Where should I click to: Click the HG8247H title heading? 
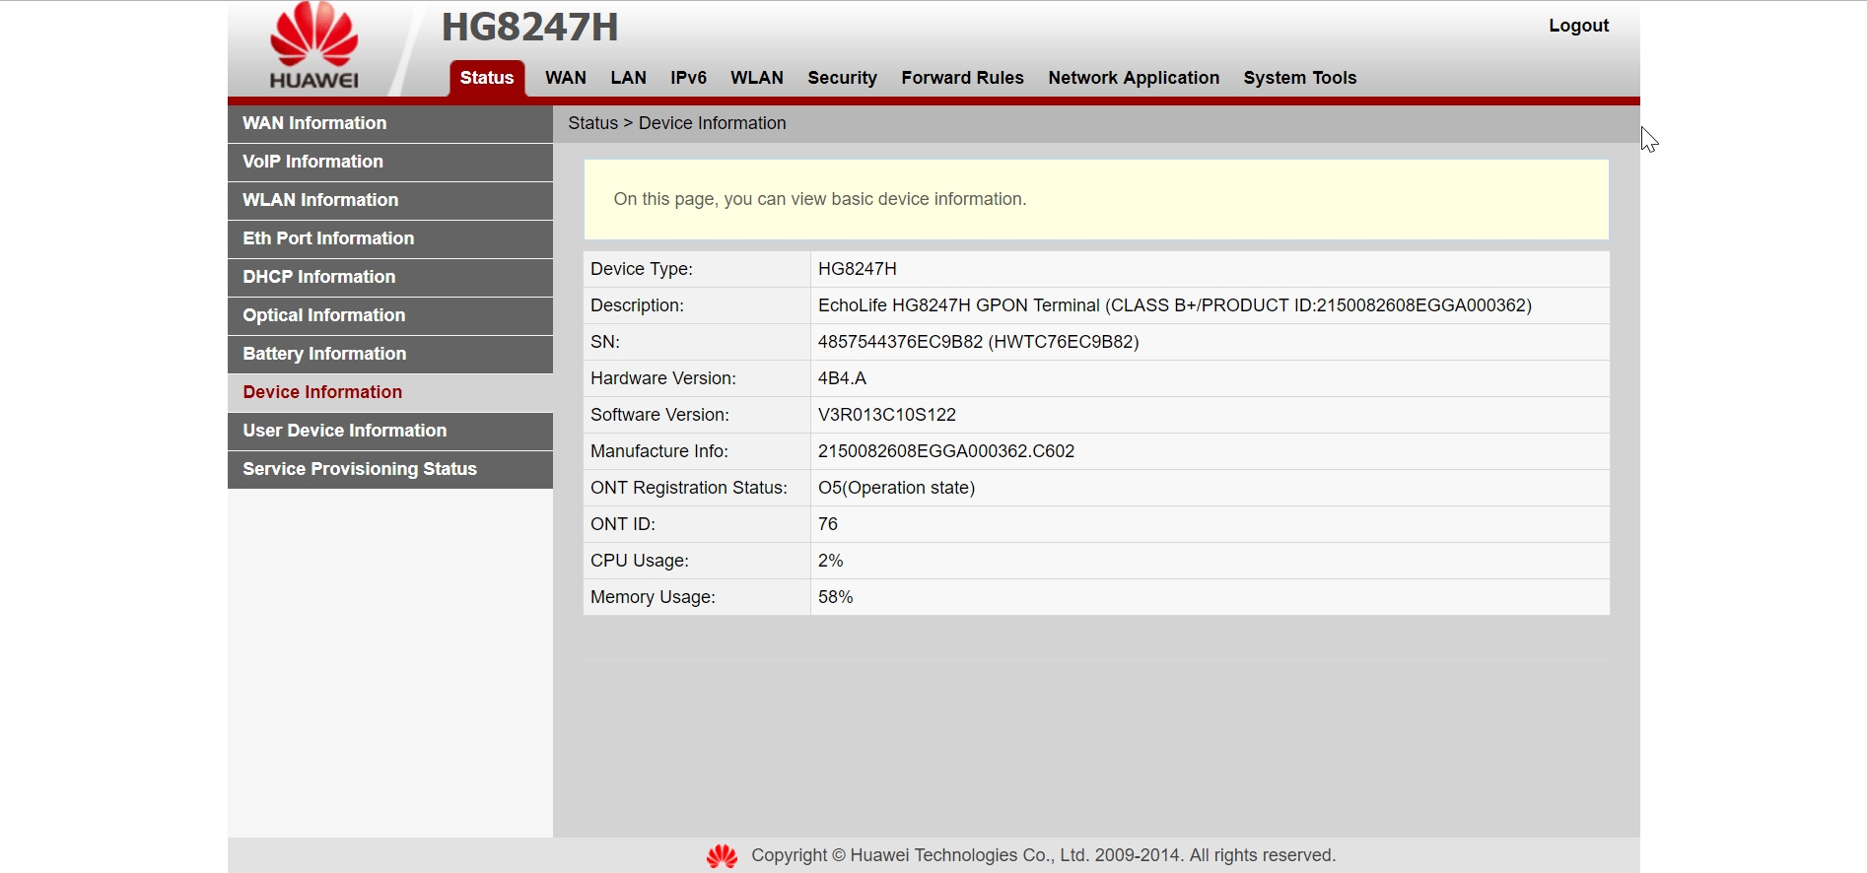[x=529, y=28]
